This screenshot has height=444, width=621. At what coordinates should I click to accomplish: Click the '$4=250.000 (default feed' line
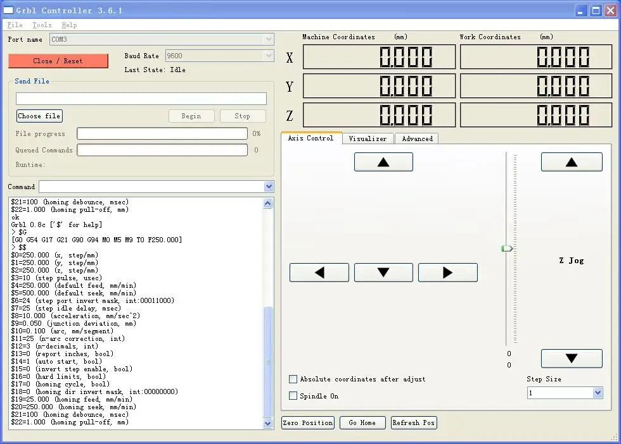(x=74, y=285)
